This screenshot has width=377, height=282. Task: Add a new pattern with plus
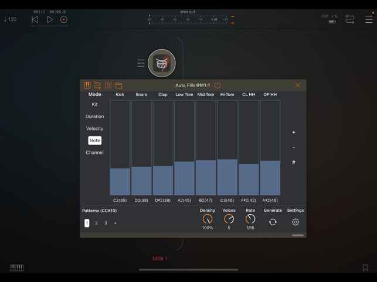pyautogui.click(x=115, y=223)
